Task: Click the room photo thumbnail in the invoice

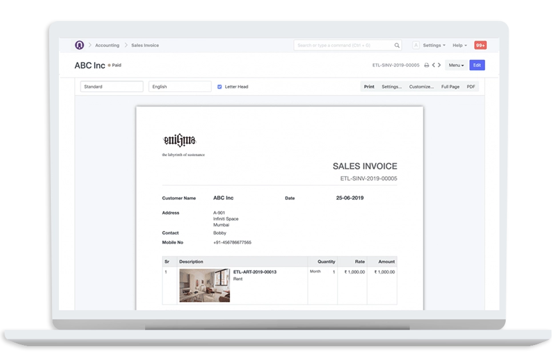Action: pos(205,285)
